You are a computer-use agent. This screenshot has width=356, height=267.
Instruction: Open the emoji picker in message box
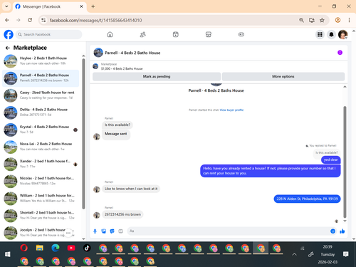pos(333,231)
